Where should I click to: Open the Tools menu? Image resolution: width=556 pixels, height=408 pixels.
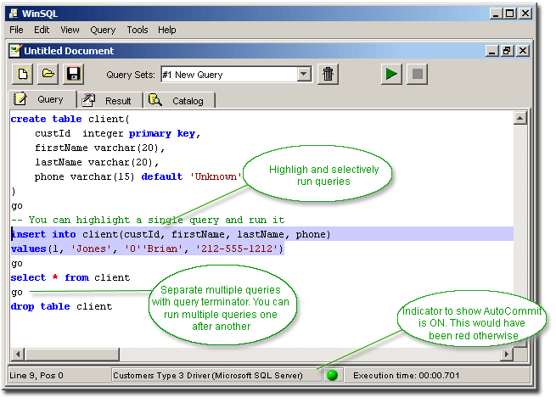[138, 30]
